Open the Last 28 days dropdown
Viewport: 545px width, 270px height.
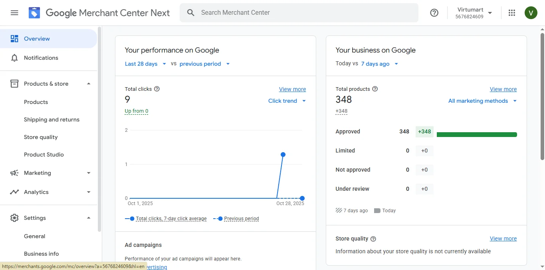(x=145, y=64)
